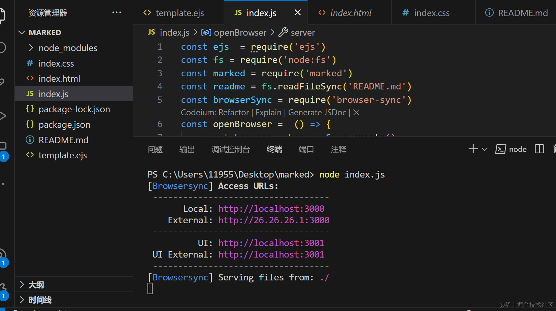Select README.md in the Explorer
This screenshot has height=311, width=556.
coord(63,140)
